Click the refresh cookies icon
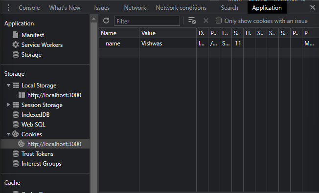This screenshot has width=319, height=193. (x=106, y=21)
